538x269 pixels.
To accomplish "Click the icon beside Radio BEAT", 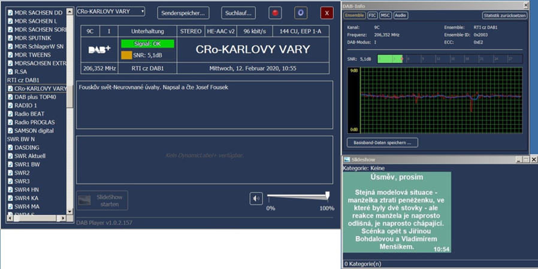I will click(x=10, y=114).
